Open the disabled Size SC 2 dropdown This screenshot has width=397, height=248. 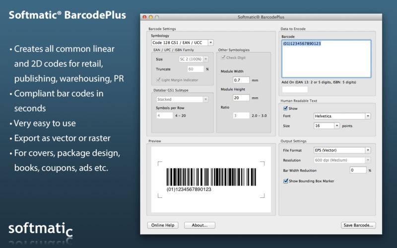coord(194,59)
